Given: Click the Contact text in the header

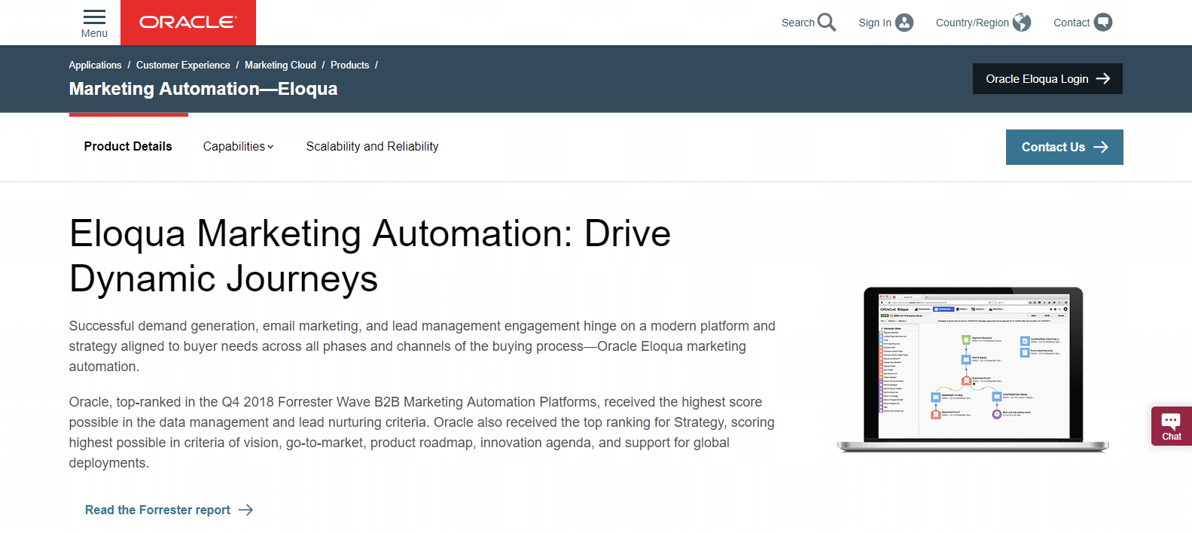Looking at the screenshot, I should pos(1072,23).
